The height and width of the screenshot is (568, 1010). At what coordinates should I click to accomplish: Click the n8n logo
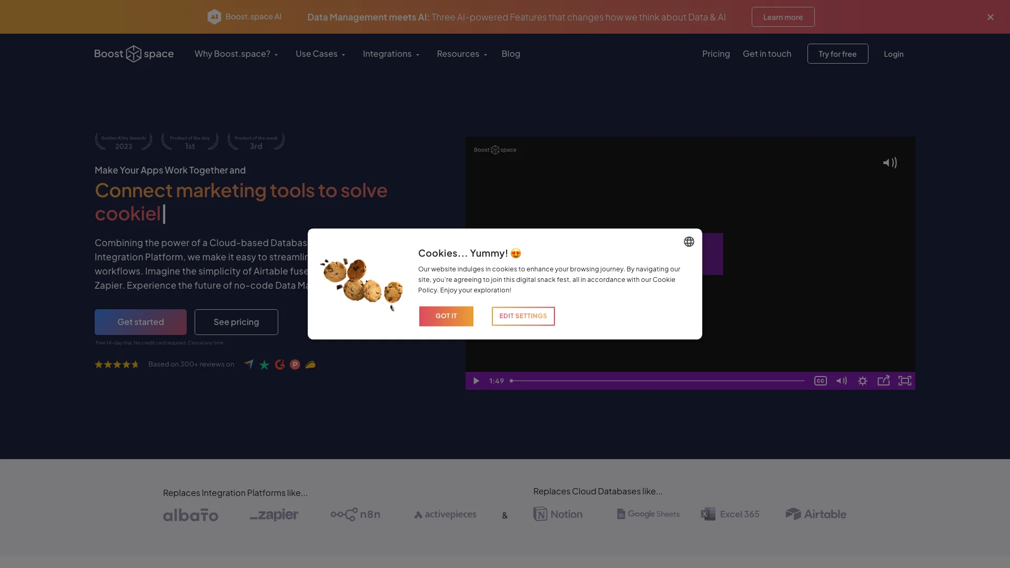tap(356, 514)
